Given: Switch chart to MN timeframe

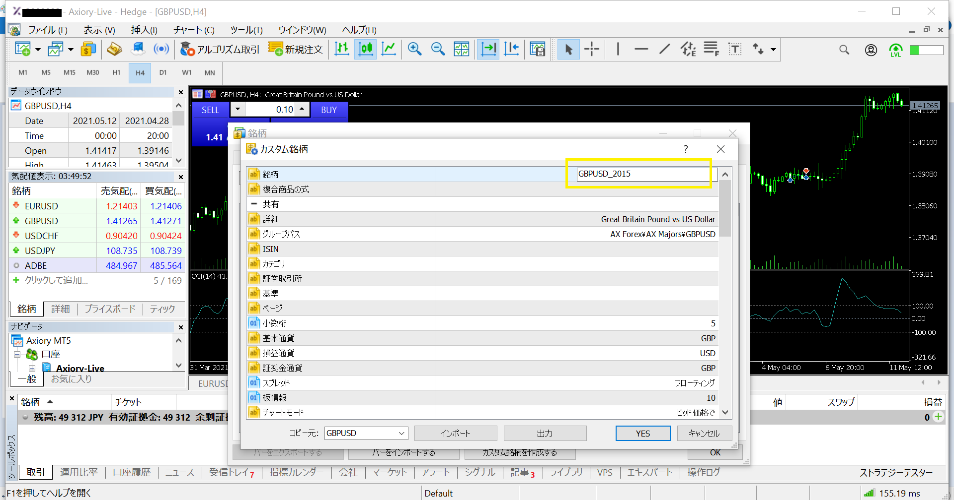Looking at the screenshot, I should tap(210, 72).
